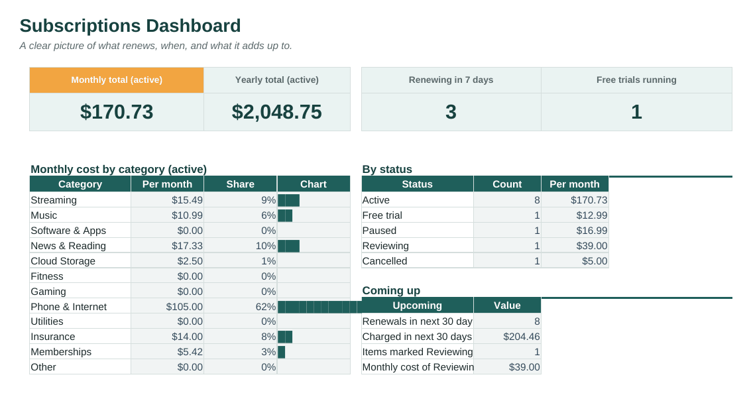Click the Monthly cost of Reviewing label
This screenshot has width=751, height=393.
pyautogui.click(x=417, y=368)
